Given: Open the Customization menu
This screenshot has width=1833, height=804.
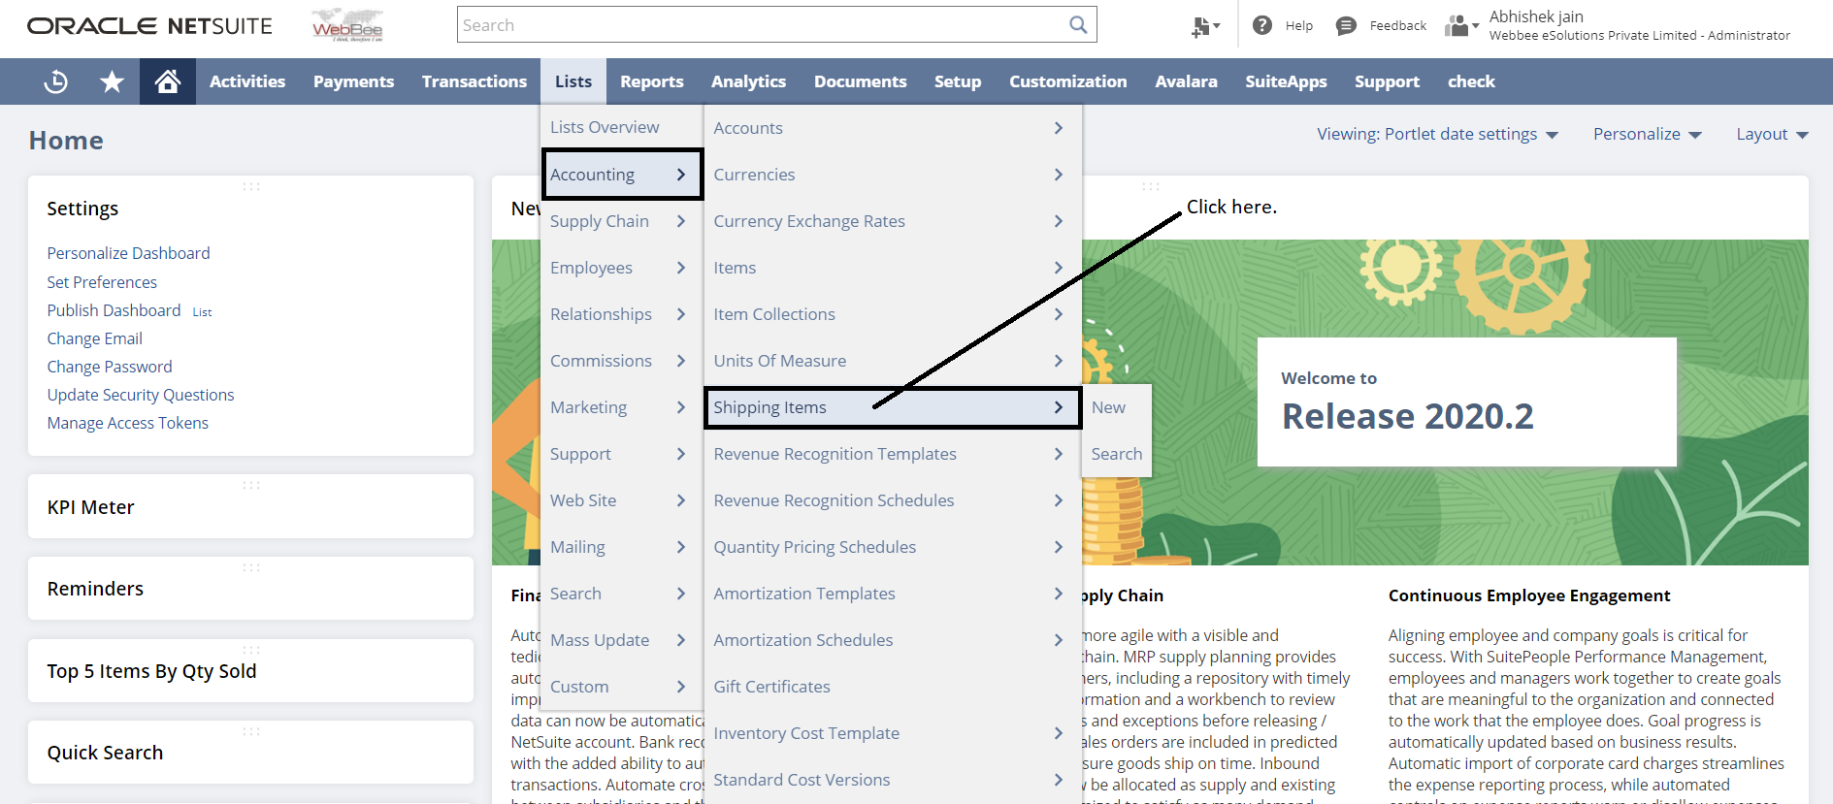Looking at the screenshot, I should pyautogui.click(x=1068, y=81).
